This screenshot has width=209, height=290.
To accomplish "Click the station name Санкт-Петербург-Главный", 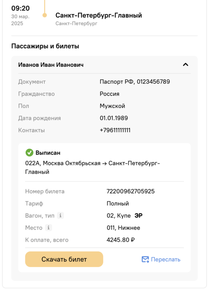I will click(x=99, y=15).
